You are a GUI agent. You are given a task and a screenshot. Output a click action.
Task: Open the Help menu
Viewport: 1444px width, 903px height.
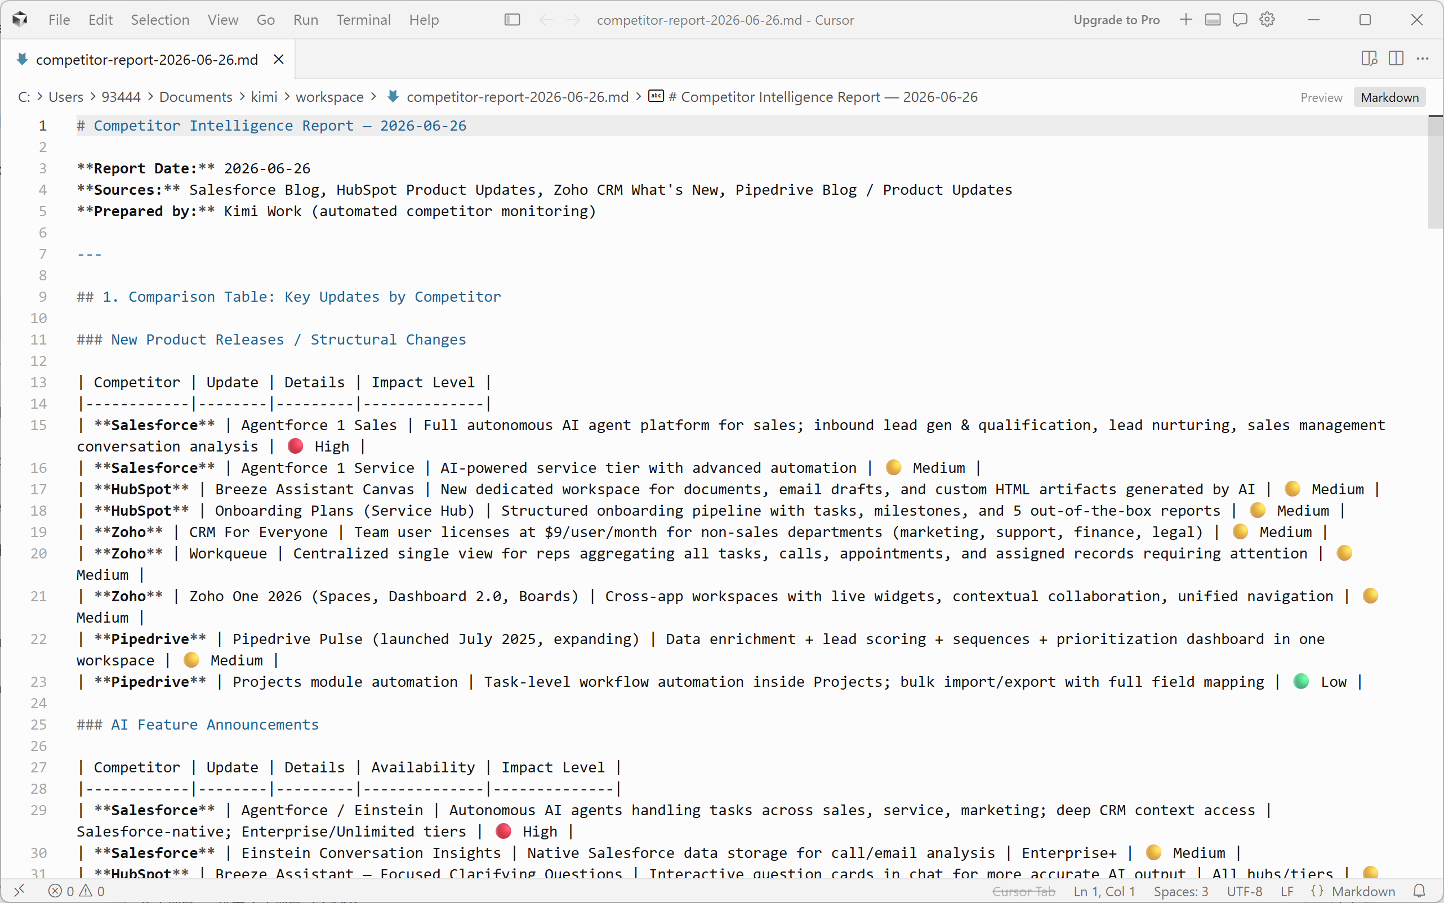click(x=424, y=20)
